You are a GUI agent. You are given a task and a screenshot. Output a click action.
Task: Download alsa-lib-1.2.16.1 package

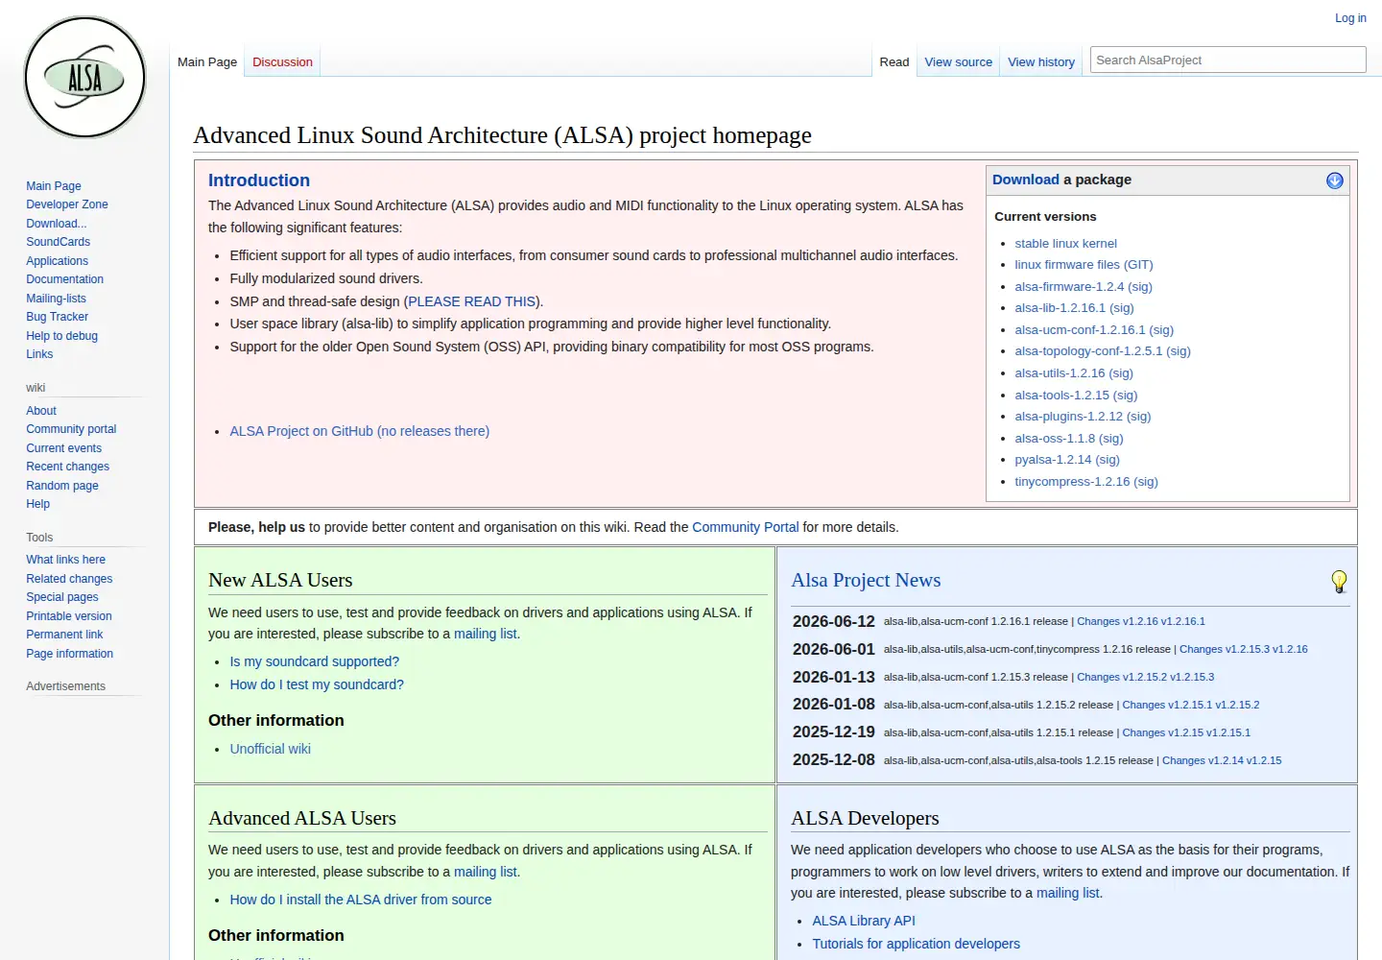pos(1060,308)
